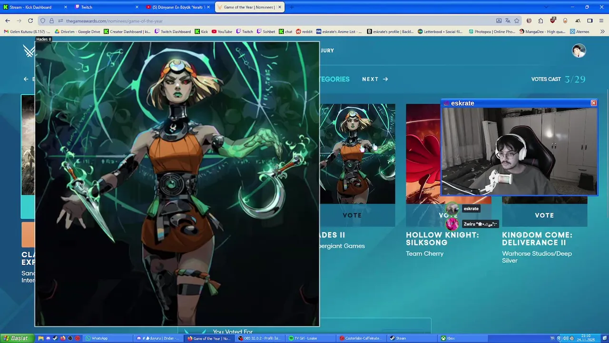Screen dimensions: 609x343
Task: Open Gelen Kutusu Gmail bookmark
Action: [x=27, y=31]
